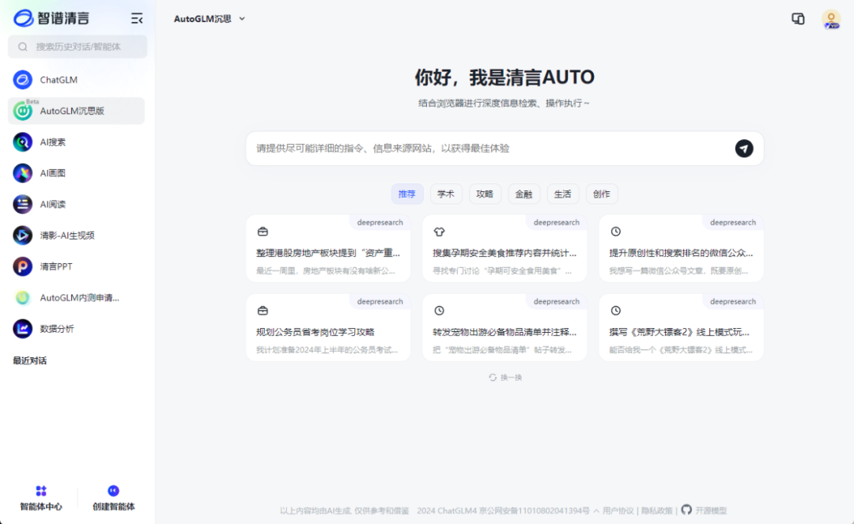Click the AI画图 sidebar label

(53, 173)
